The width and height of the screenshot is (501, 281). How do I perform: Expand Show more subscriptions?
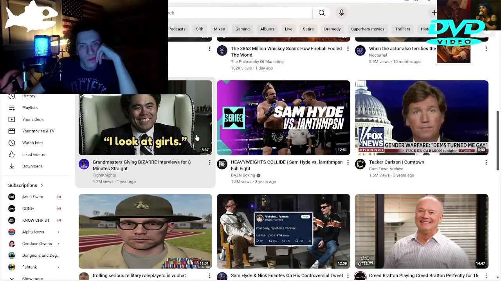pos(32,278)
